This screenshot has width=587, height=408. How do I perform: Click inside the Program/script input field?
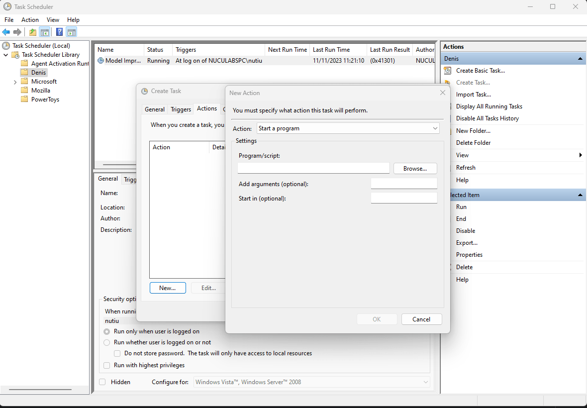coord(313,168)
